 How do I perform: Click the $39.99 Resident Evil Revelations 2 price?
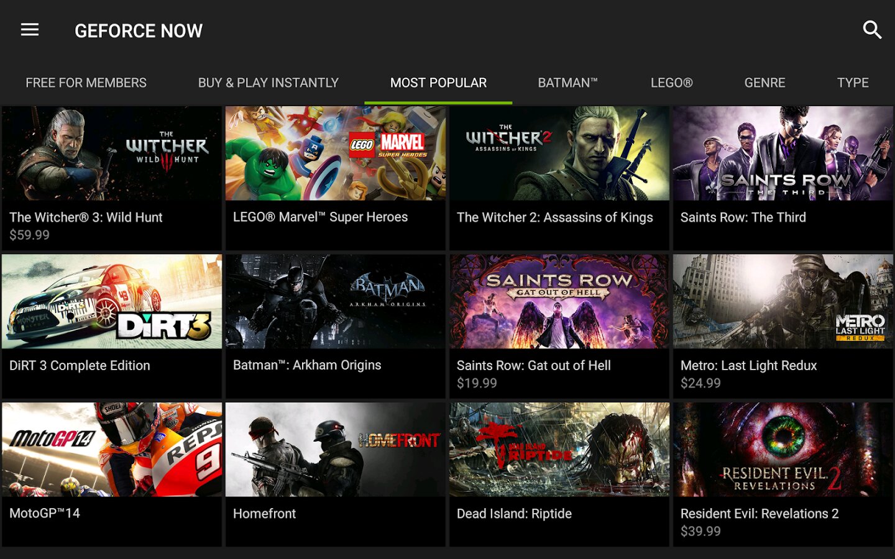700,532
